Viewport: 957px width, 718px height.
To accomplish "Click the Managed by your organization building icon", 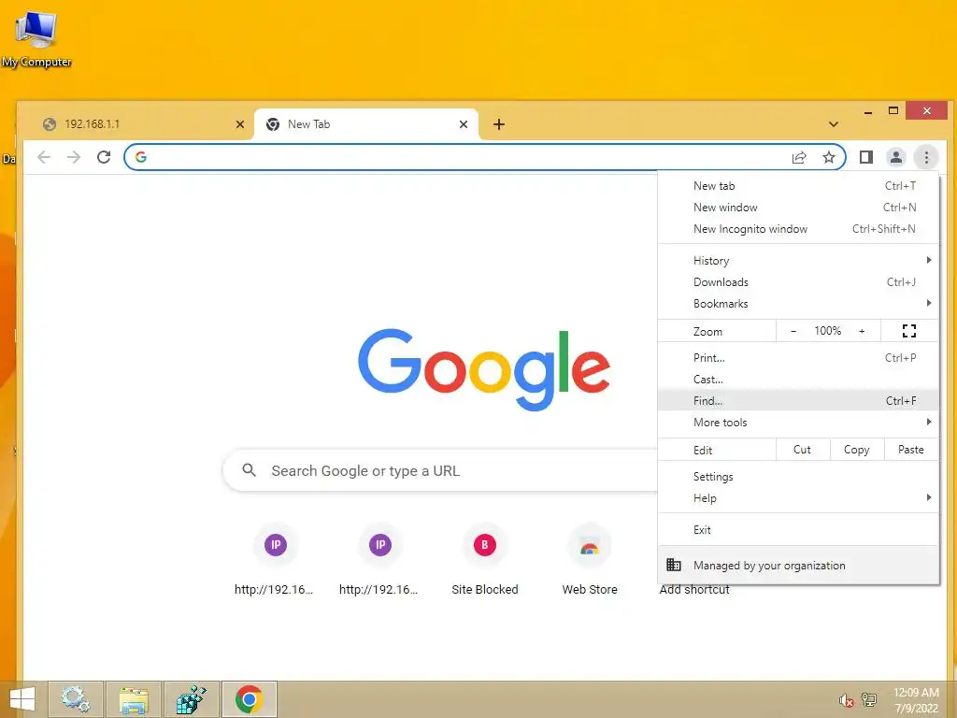I will click(x=673, y=565).
